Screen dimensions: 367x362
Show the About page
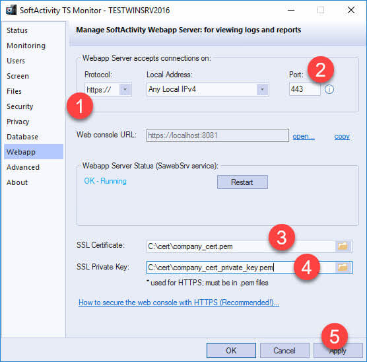click(x=17, y=182)
